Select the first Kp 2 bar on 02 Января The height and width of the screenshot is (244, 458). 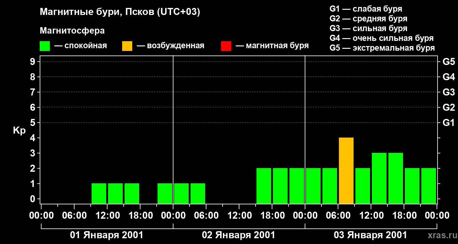point(264,186)
